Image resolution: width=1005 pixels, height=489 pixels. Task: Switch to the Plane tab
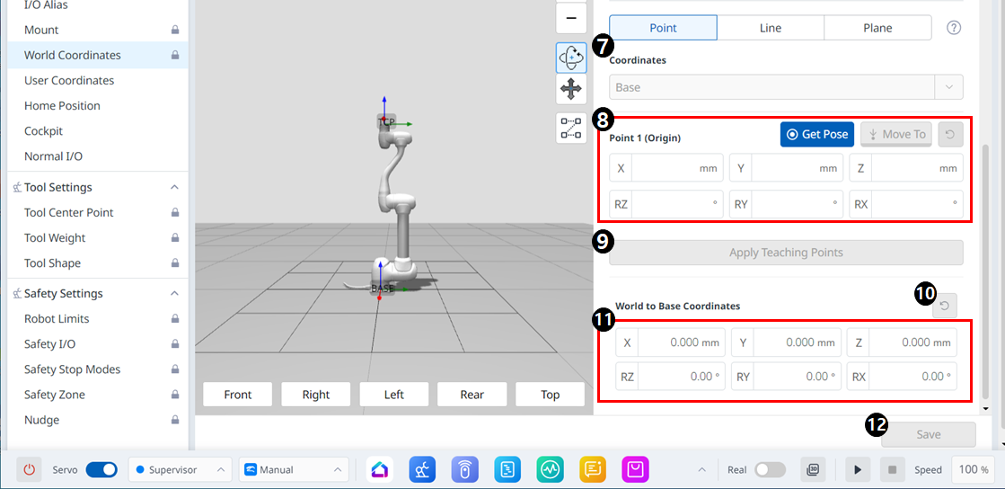tap(877, 28)
